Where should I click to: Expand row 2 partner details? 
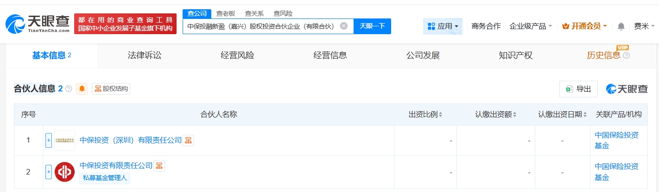49,172
